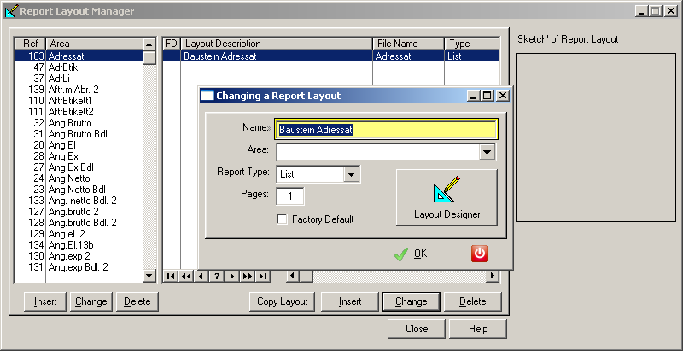The width and height of the screenshot is (683, 351).
Task: Confirm changes with the OK button
Action: point(411,254)
